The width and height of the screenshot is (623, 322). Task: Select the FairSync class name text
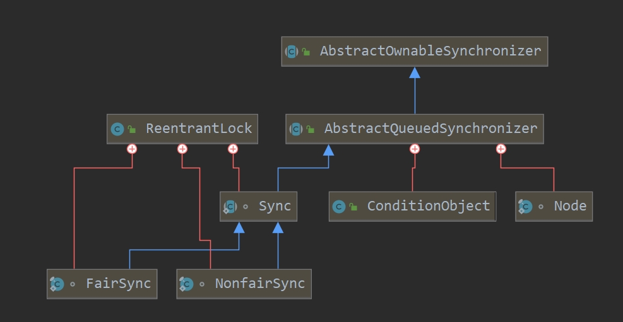[119, 284]
